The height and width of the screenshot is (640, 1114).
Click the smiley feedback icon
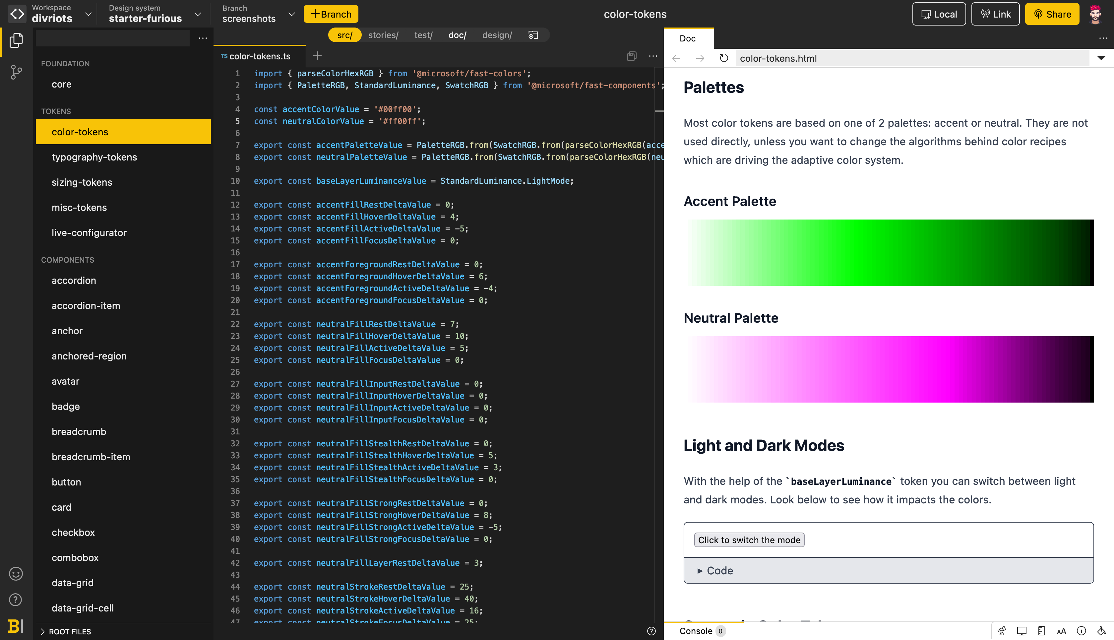point(16,574)
